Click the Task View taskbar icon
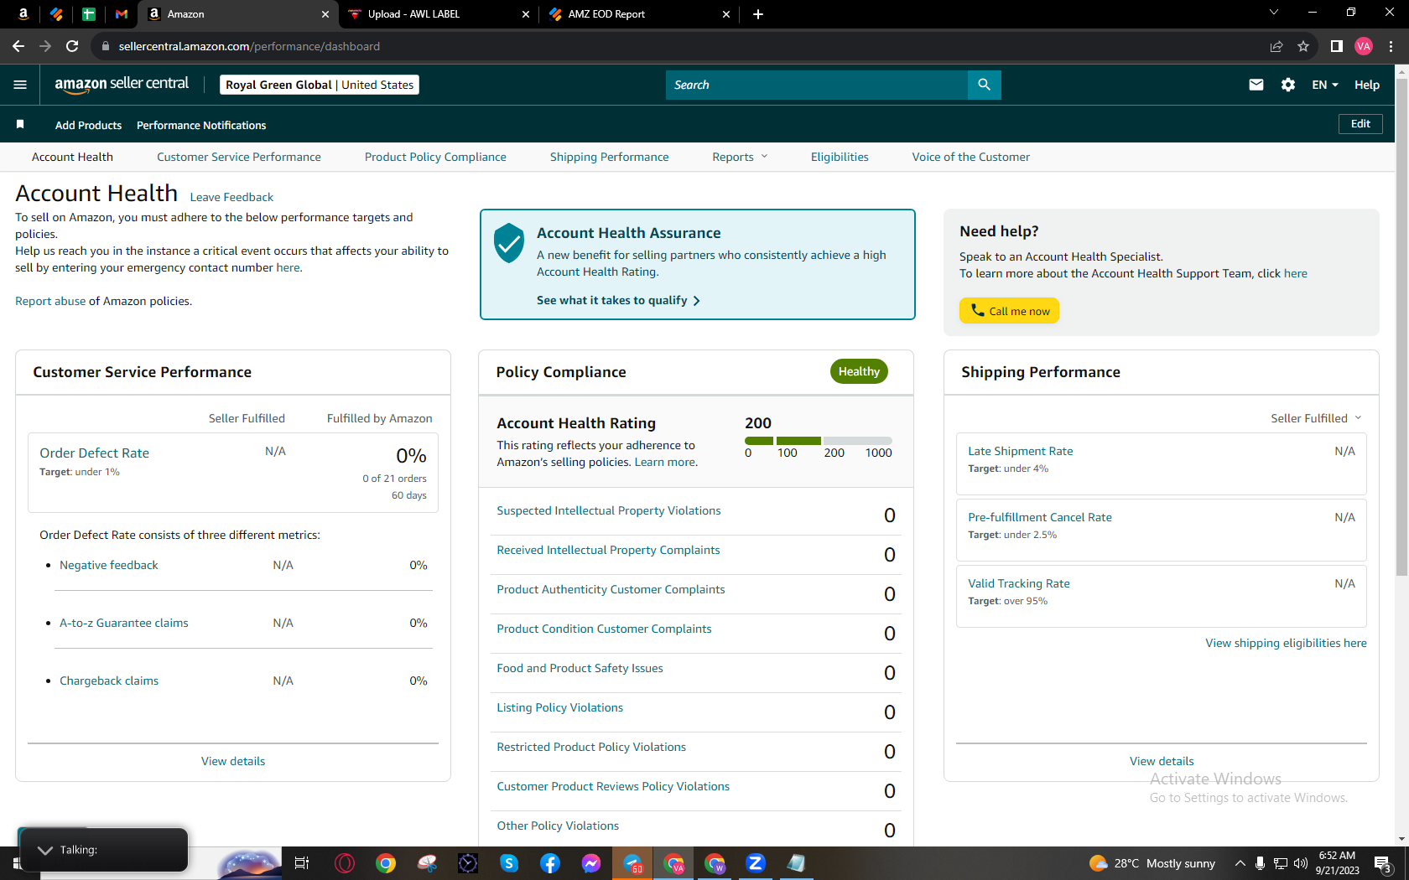The image size is (1409, 880). coord(302,863)
